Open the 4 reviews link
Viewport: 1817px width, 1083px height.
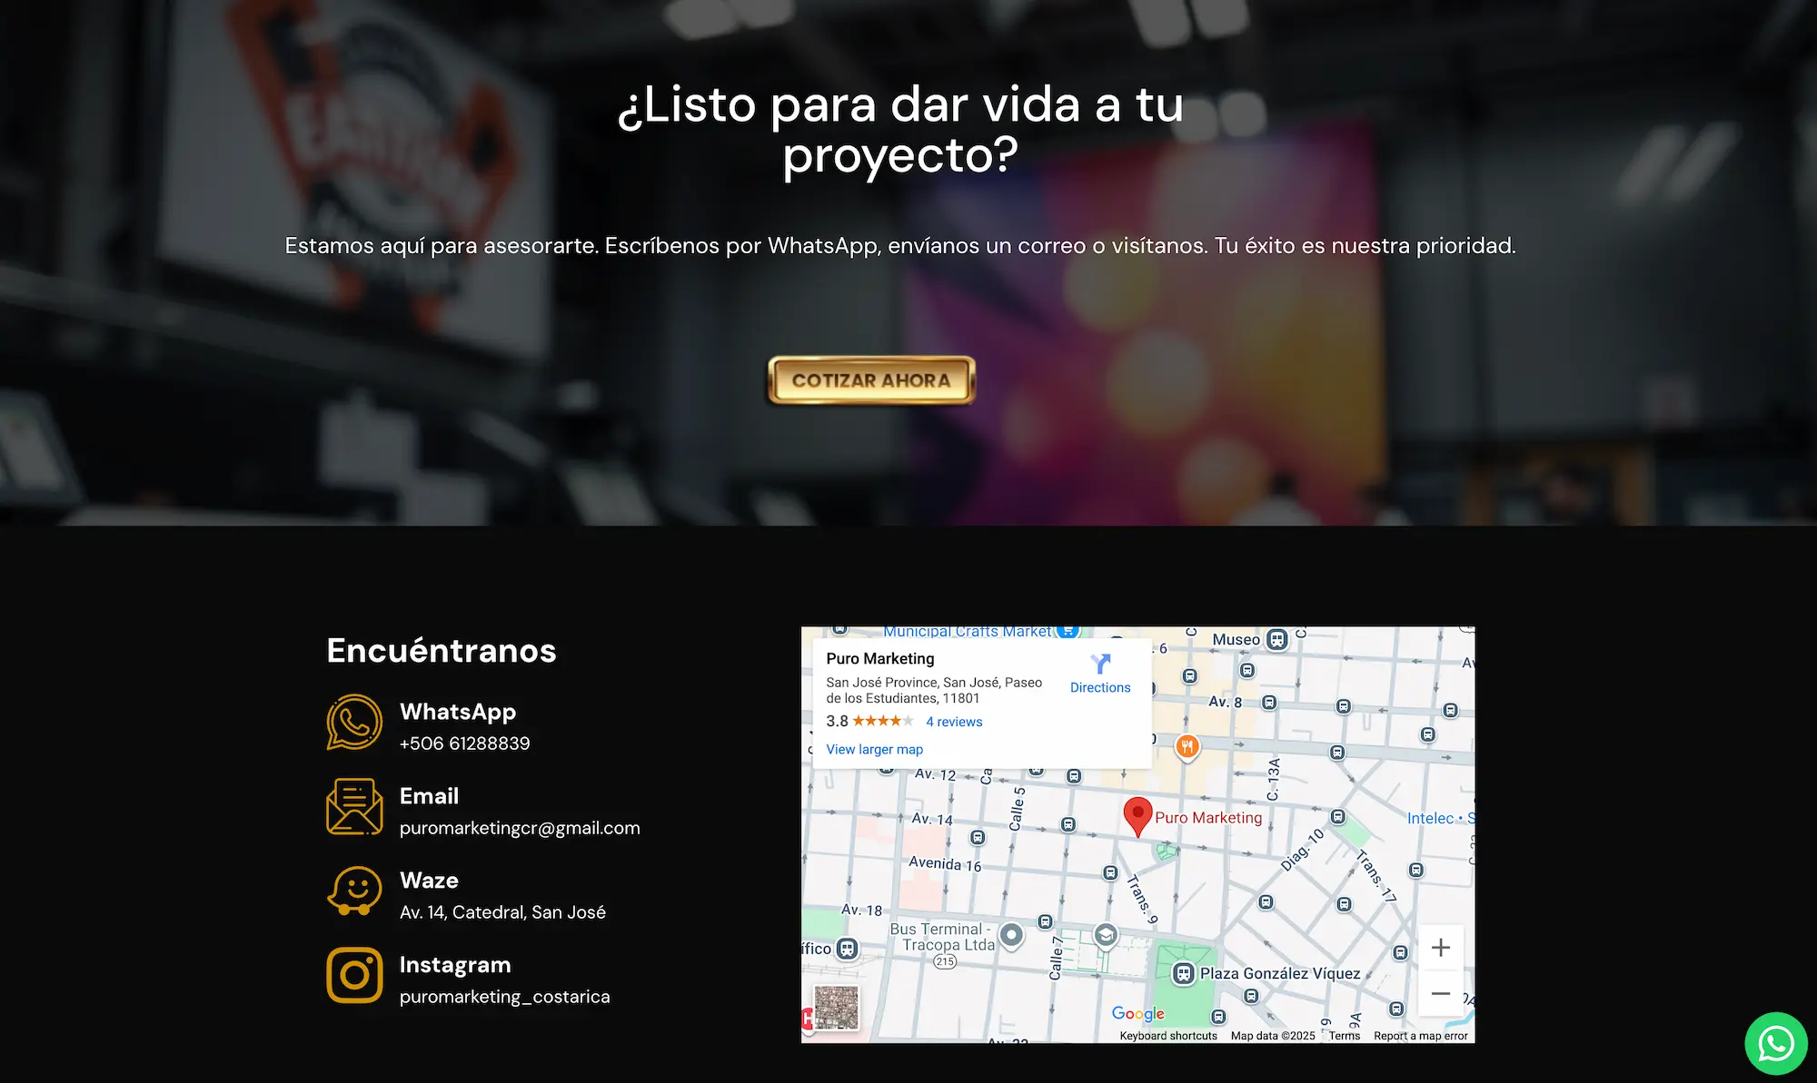(954, 722)
